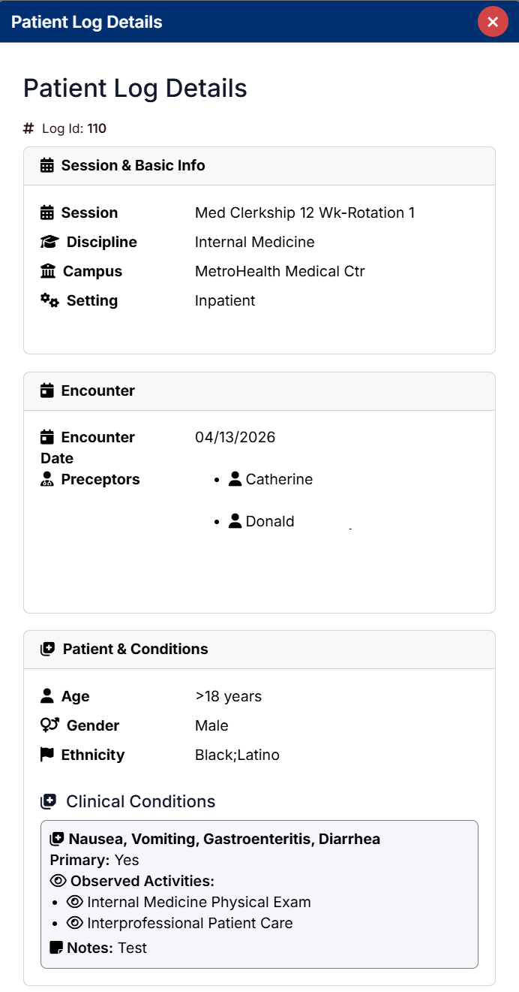Click the Log Id number 110

[x=97, y=128]
